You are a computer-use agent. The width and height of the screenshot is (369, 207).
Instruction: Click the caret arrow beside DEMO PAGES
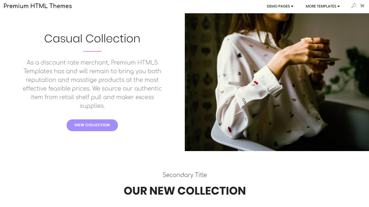click(x=292, y=6)
